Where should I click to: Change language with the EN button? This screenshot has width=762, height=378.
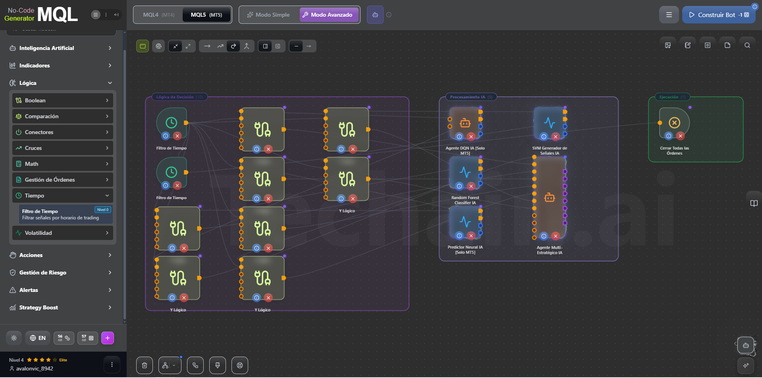(x=38, y=338)
